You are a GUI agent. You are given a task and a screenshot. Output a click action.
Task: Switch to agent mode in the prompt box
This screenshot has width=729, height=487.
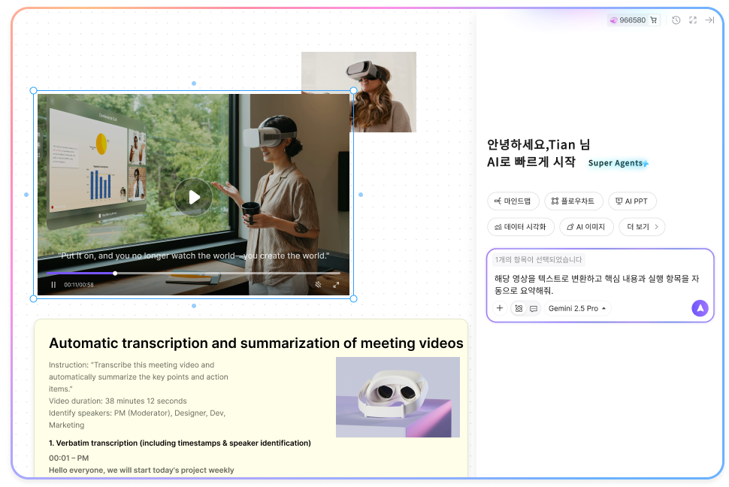(x=519, y=308)
